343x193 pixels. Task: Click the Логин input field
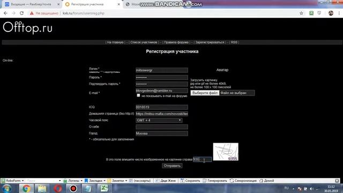pyautogui.click(x=162, y=70)
